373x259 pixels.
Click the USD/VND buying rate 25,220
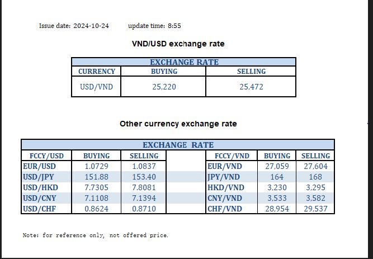(164, 87)
